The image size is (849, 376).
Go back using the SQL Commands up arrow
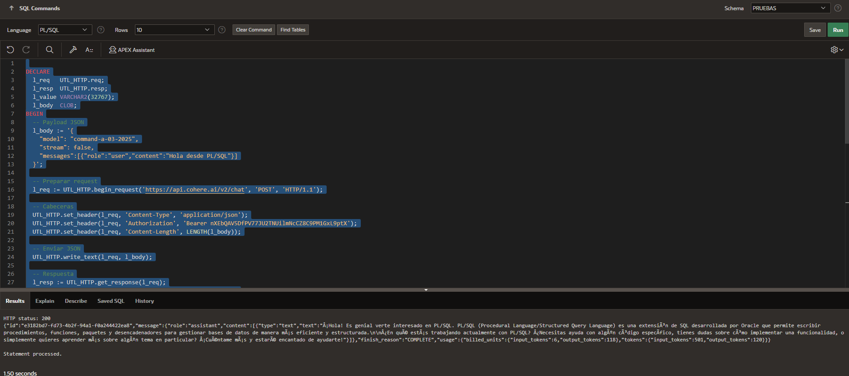[x=12, y=8]
